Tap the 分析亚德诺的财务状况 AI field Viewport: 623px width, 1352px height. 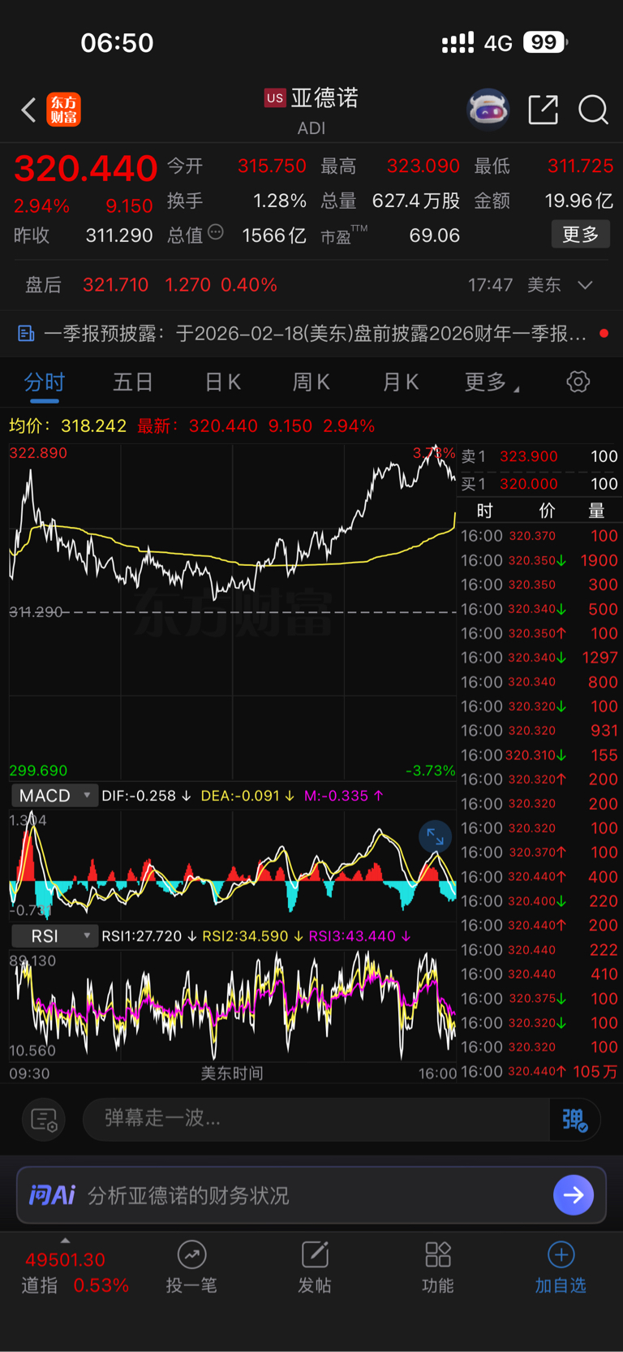[311, 1195]
